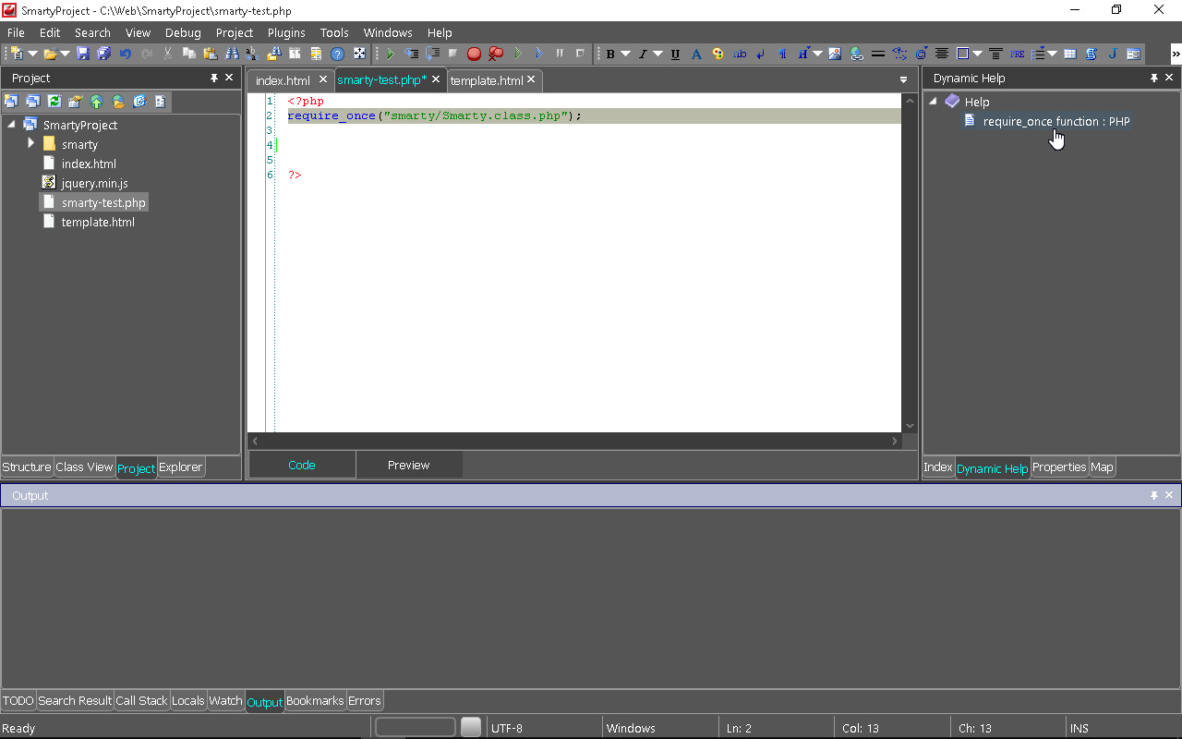This screenshot has height=739, width=1182.
Task: Click the Upload green arrow icon in Project panel
Action: [97, 102]
